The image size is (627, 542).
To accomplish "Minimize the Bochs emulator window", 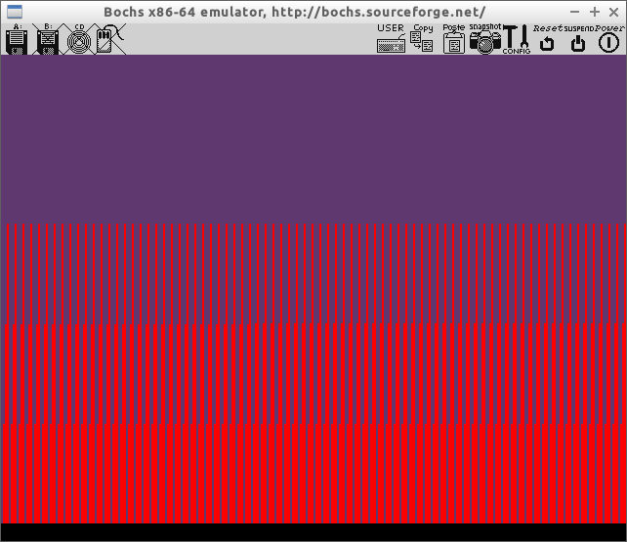I will coord(574,12).
